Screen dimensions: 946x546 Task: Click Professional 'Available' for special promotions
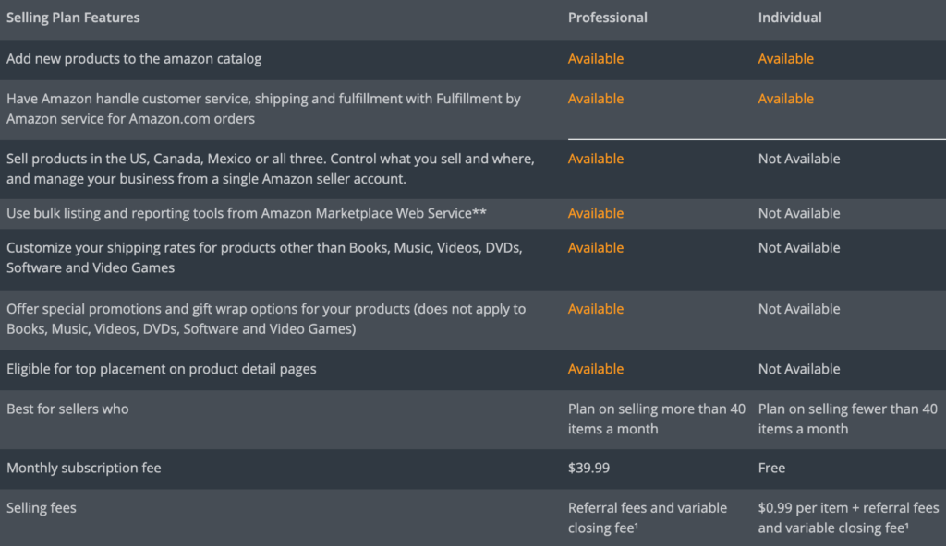tap(595, 309)
